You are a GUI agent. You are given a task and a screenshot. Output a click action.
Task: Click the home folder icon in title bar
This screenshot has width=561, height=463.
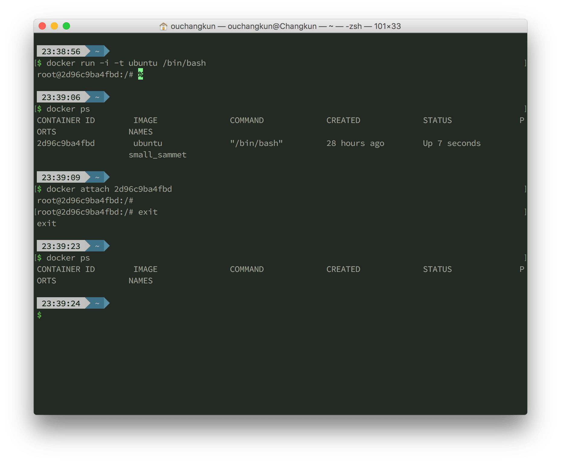163,27
